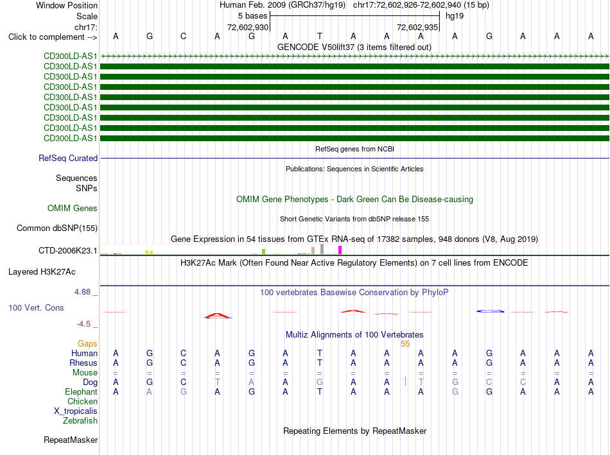Open the Layered H3K27Ac track label
The height and width of the screenshot is (455, 610).
[42, 272]
